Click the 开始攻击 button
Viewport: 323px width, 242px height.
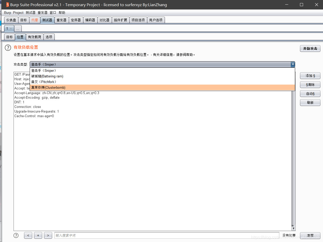(x=310, y=48)
